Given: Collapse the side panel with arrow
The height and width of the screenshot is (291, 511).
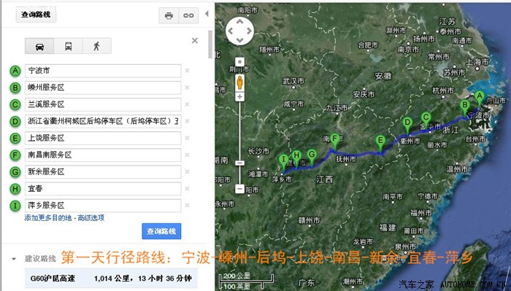Looking at the screenshot, I should pos(207,14).
